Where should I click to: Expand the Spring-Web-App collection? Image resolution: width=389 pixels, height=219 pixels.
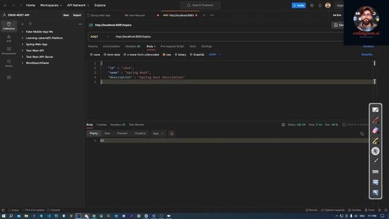click(x=22, y=44)
